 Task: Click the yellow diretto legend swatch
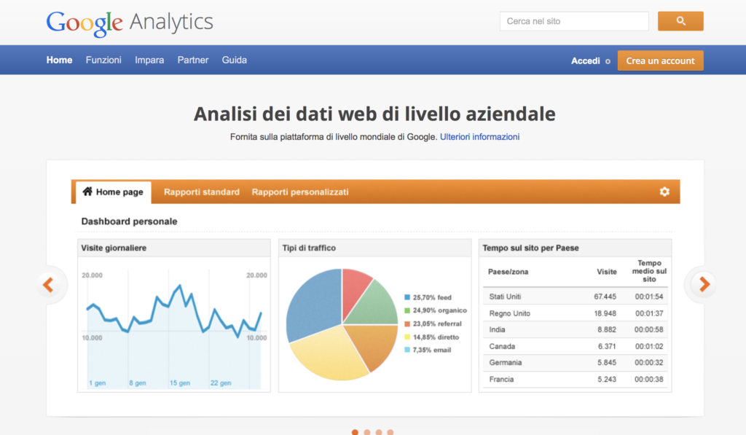click(x=407, y=337)
